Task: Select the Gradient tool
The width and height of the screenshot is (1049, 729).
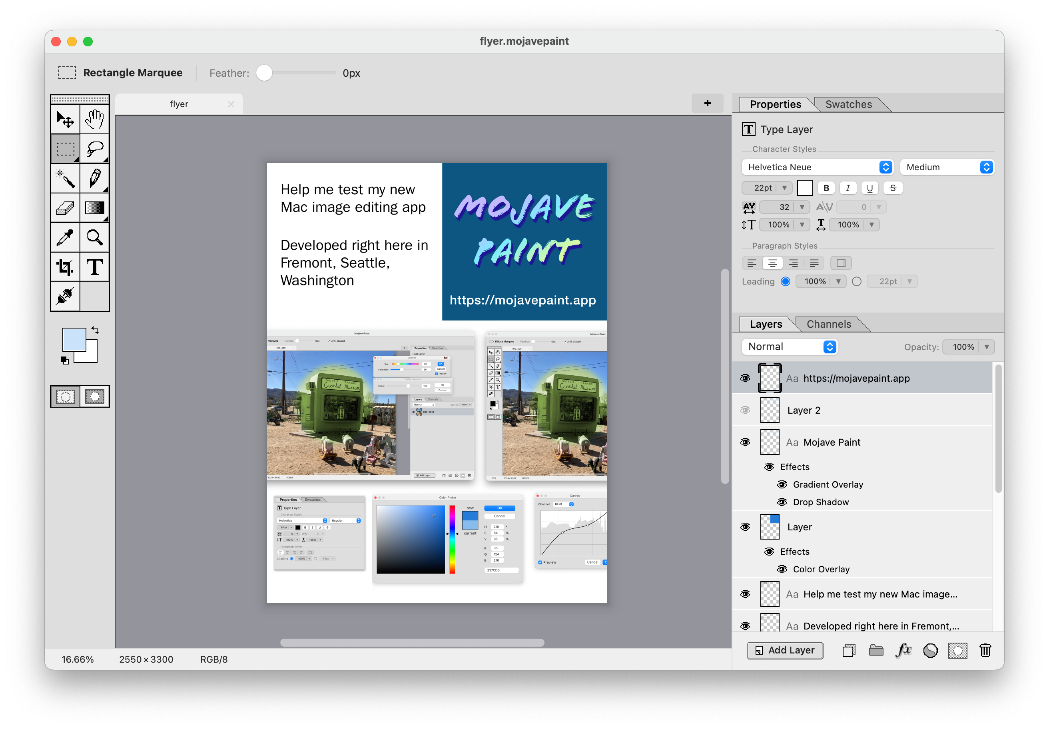Action: tap(95, 208)
